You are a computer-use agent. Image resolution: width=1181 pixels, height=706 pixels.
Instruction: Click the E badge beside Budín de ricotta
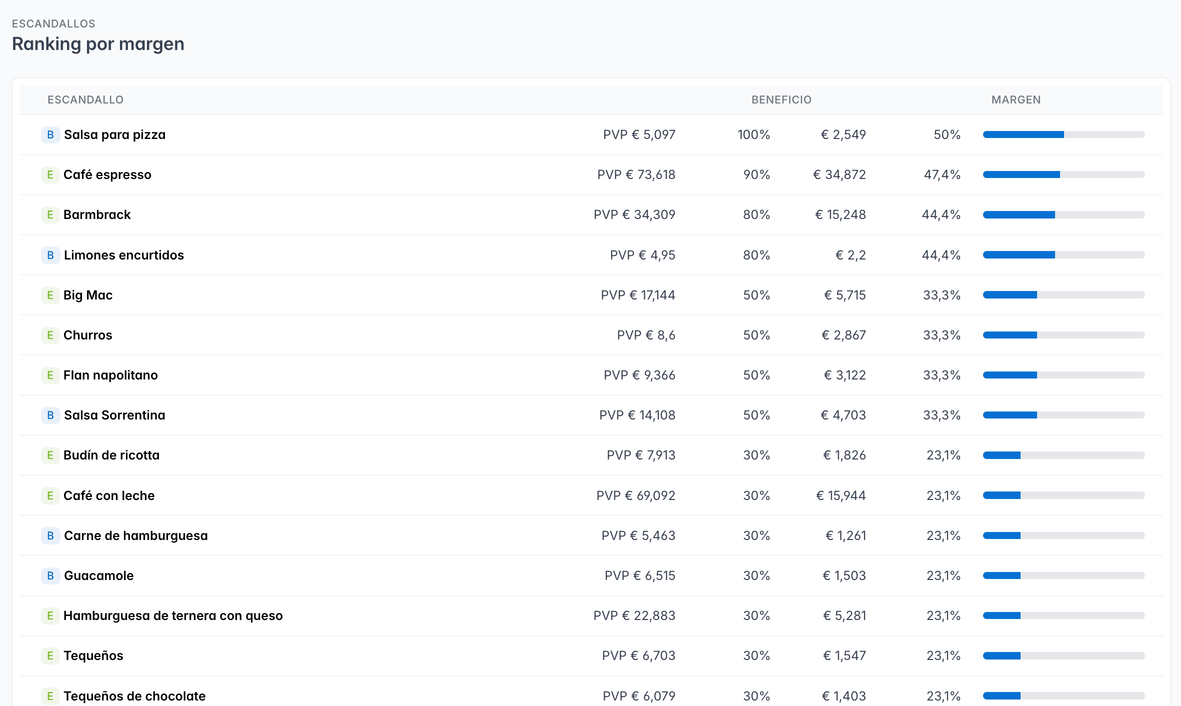pos(50,455)
